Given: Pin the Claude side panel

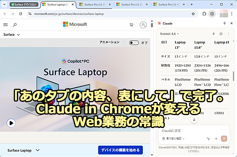Looking at the screenshot, I should (225, 23).
